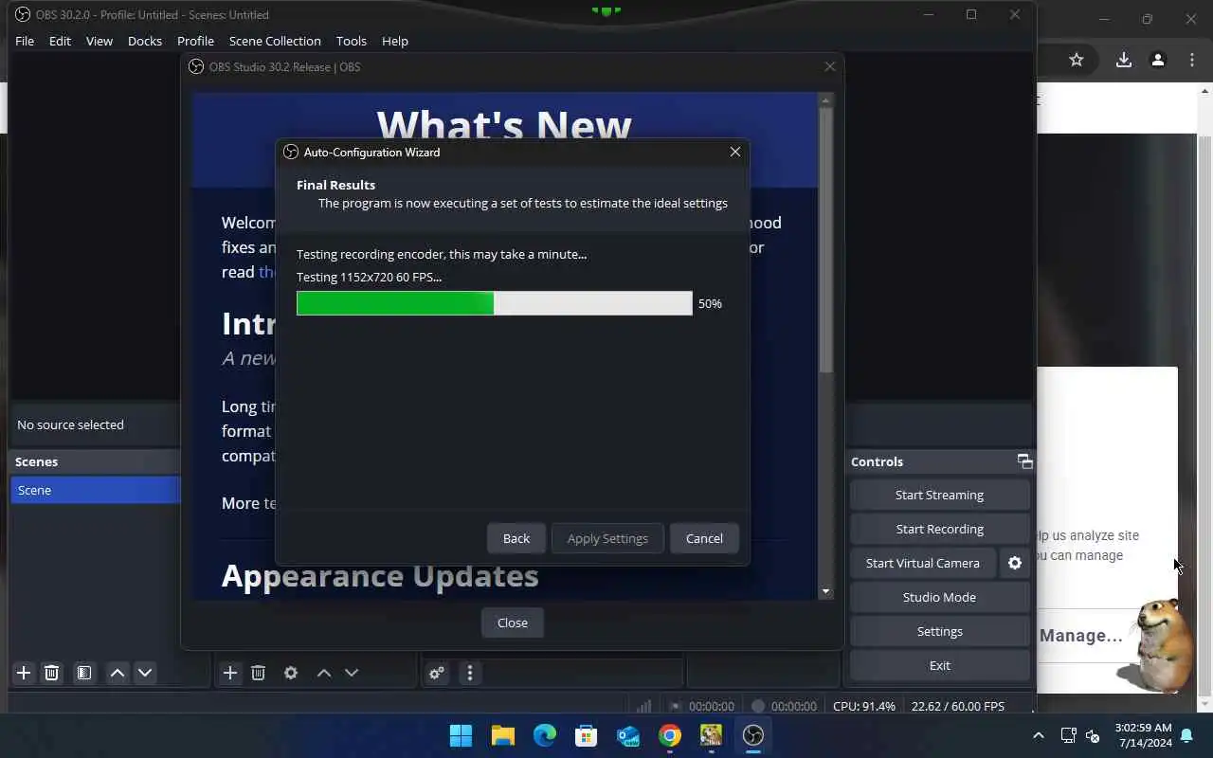The width and height of the screenshot is (1213, 758).
Task: Undock the Controls panel icon
Action: click(x=1024, y=461)
